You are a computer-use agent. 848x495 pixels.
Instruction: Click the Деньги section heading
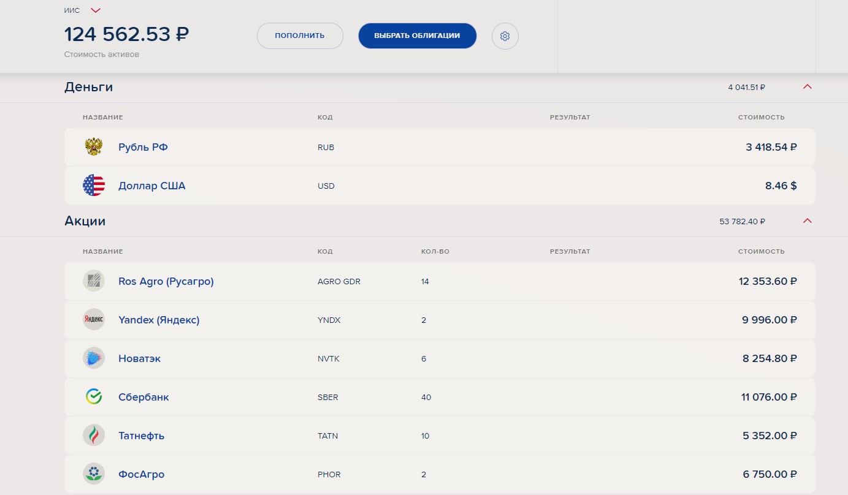pos(89,87)
